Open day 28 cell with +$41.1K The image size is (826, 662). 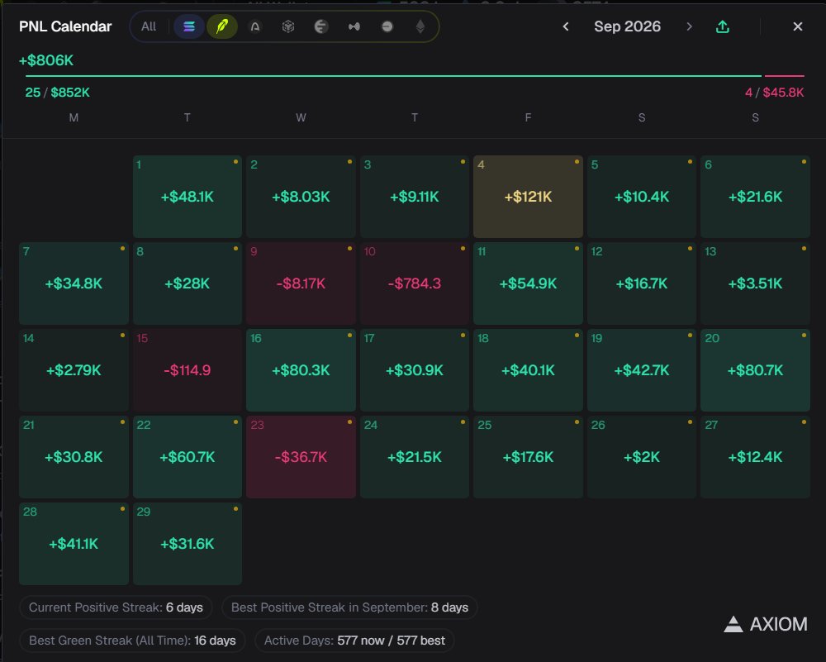[x=74, y=544]
